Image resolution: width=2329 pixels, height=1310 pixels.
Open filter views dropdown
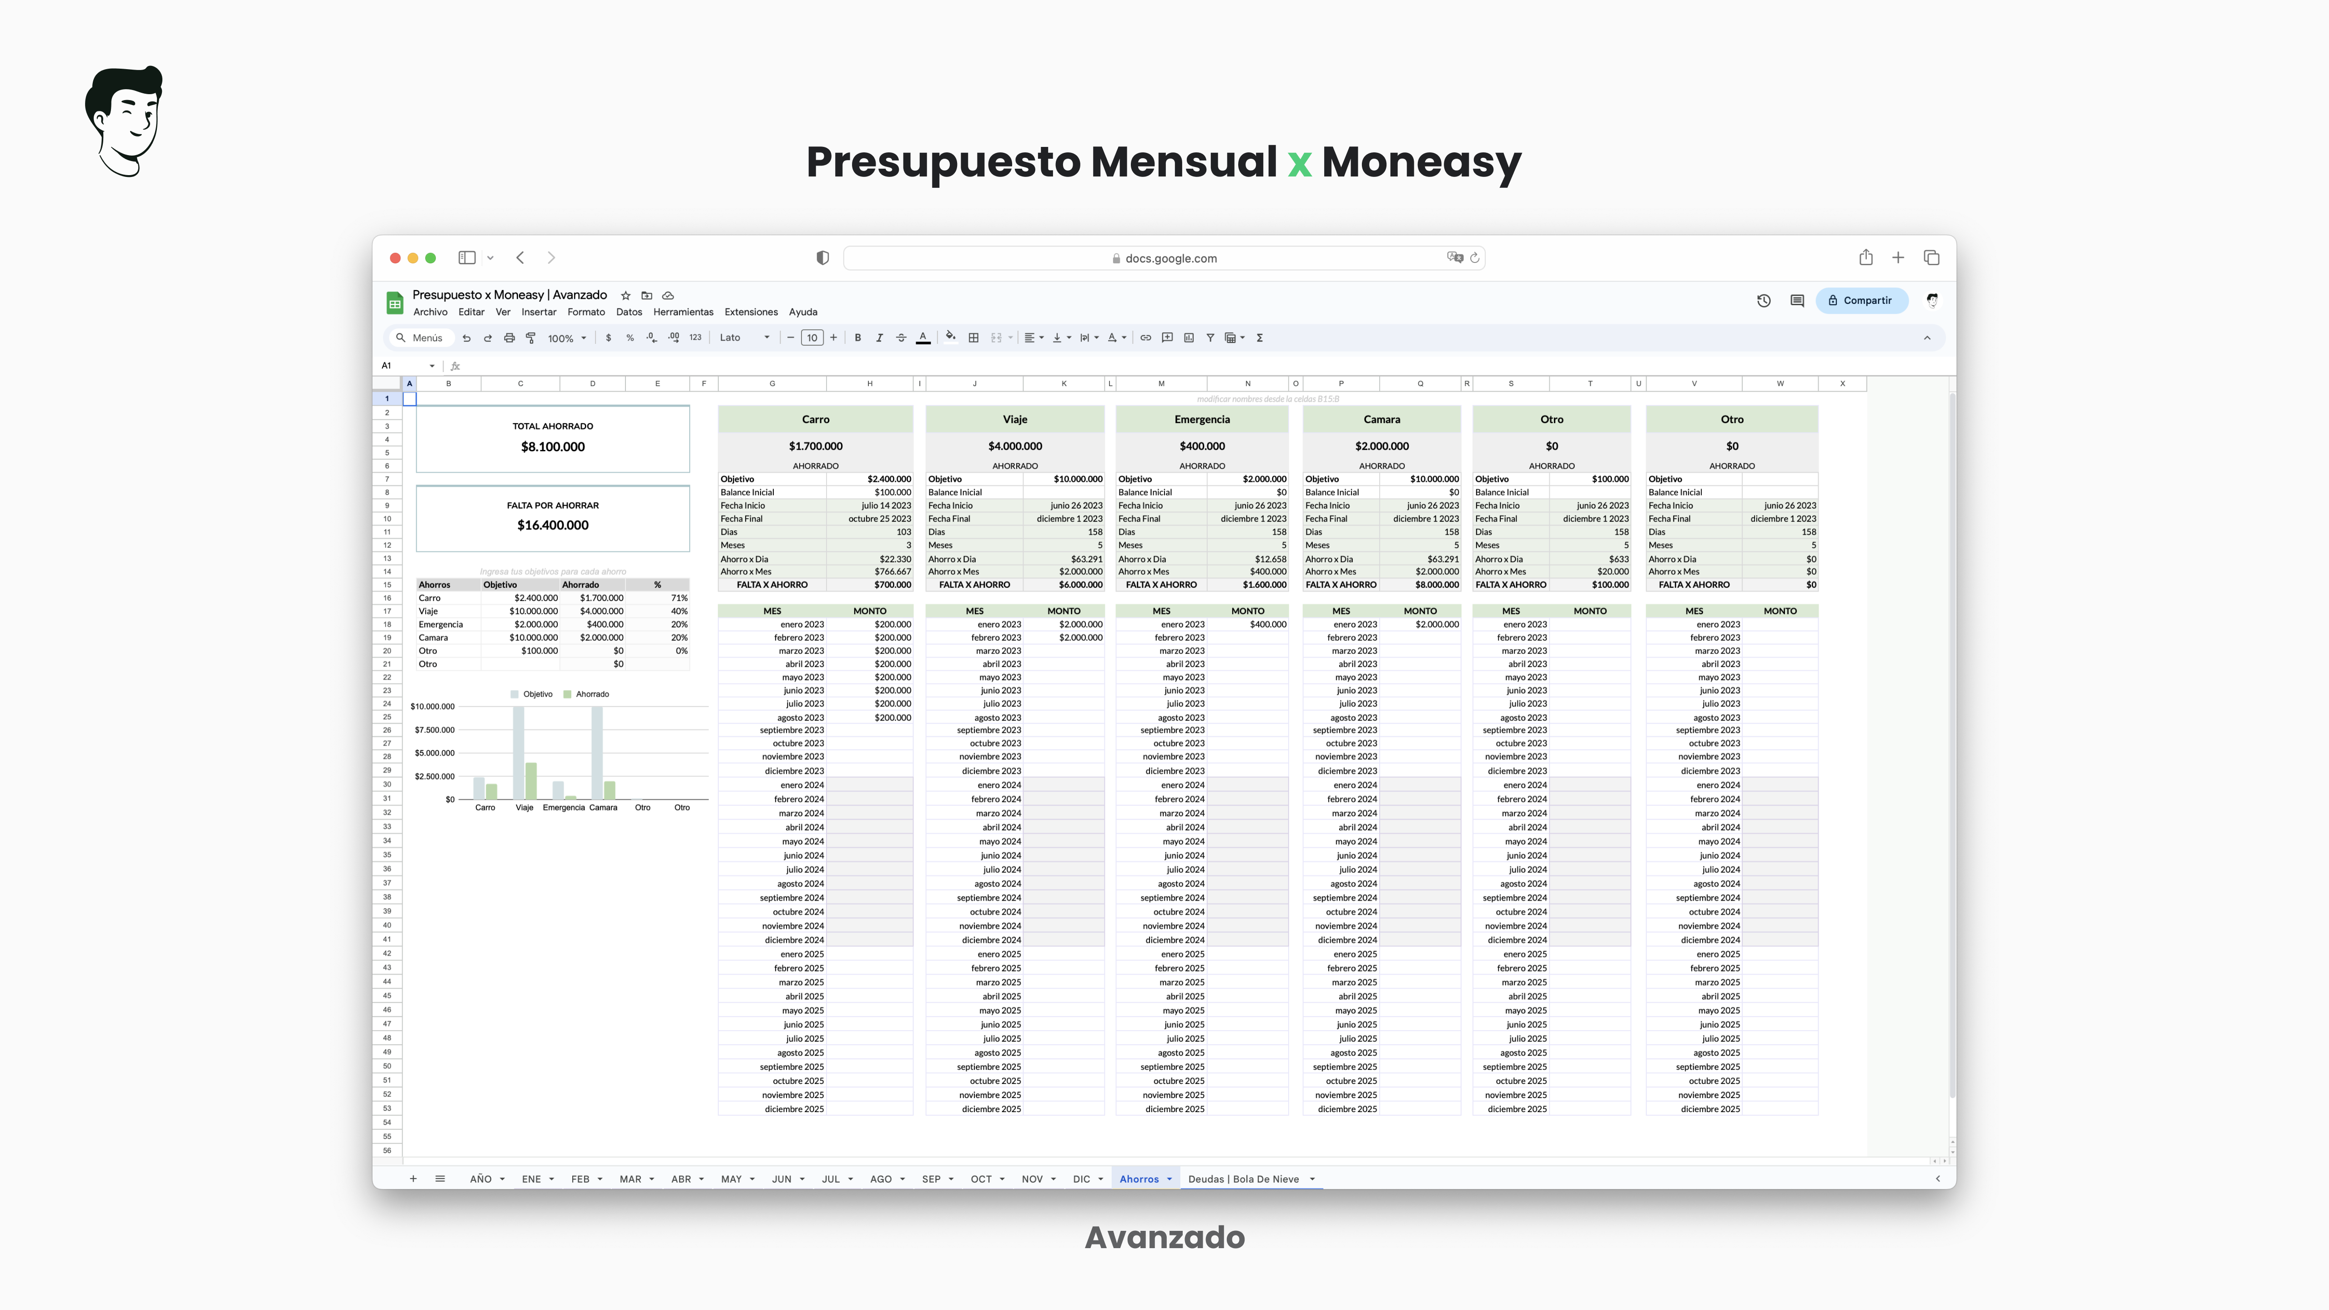point(1235,338)
